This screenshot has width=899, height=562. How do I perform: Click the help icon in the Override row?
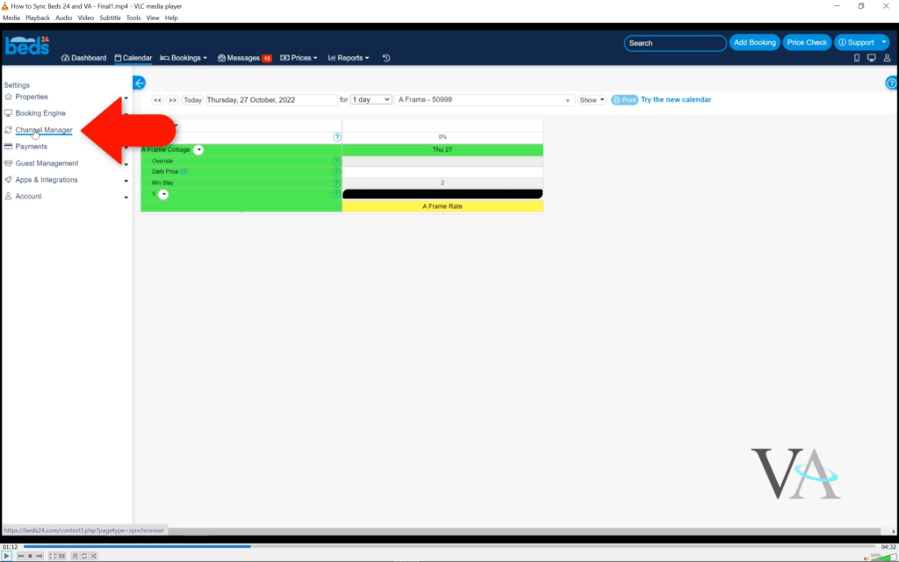click(336, 161)
